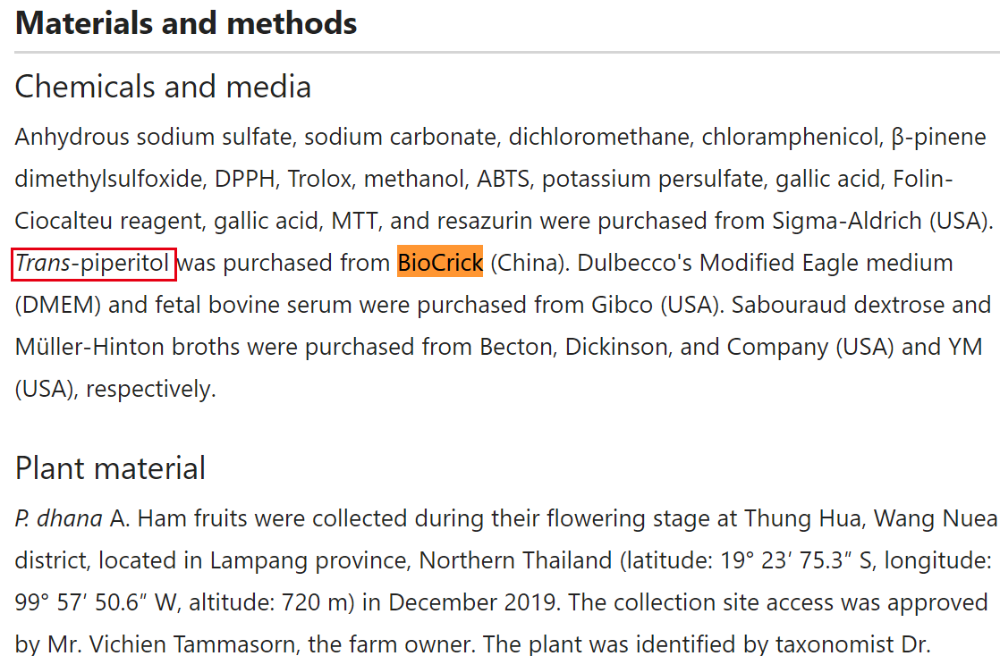Image resolution: width=1000 pixels, height=656 pixels.
Task: Click the Plant material subheading
Action: click(x=110, y=468)
